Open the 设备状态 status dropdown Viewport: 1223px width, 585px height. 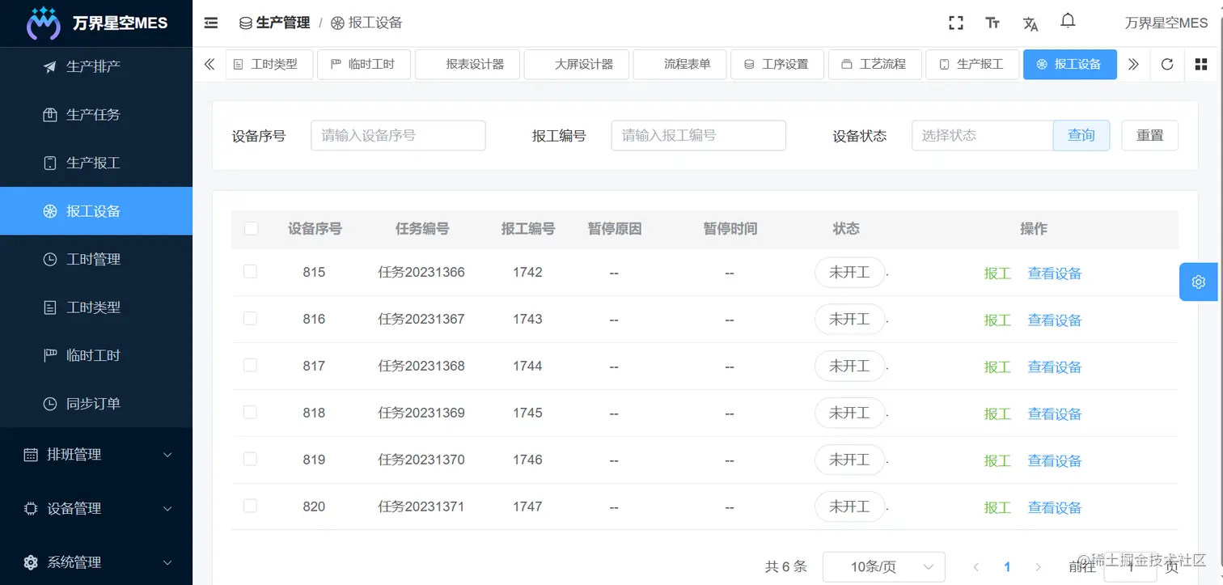(982, 135)
